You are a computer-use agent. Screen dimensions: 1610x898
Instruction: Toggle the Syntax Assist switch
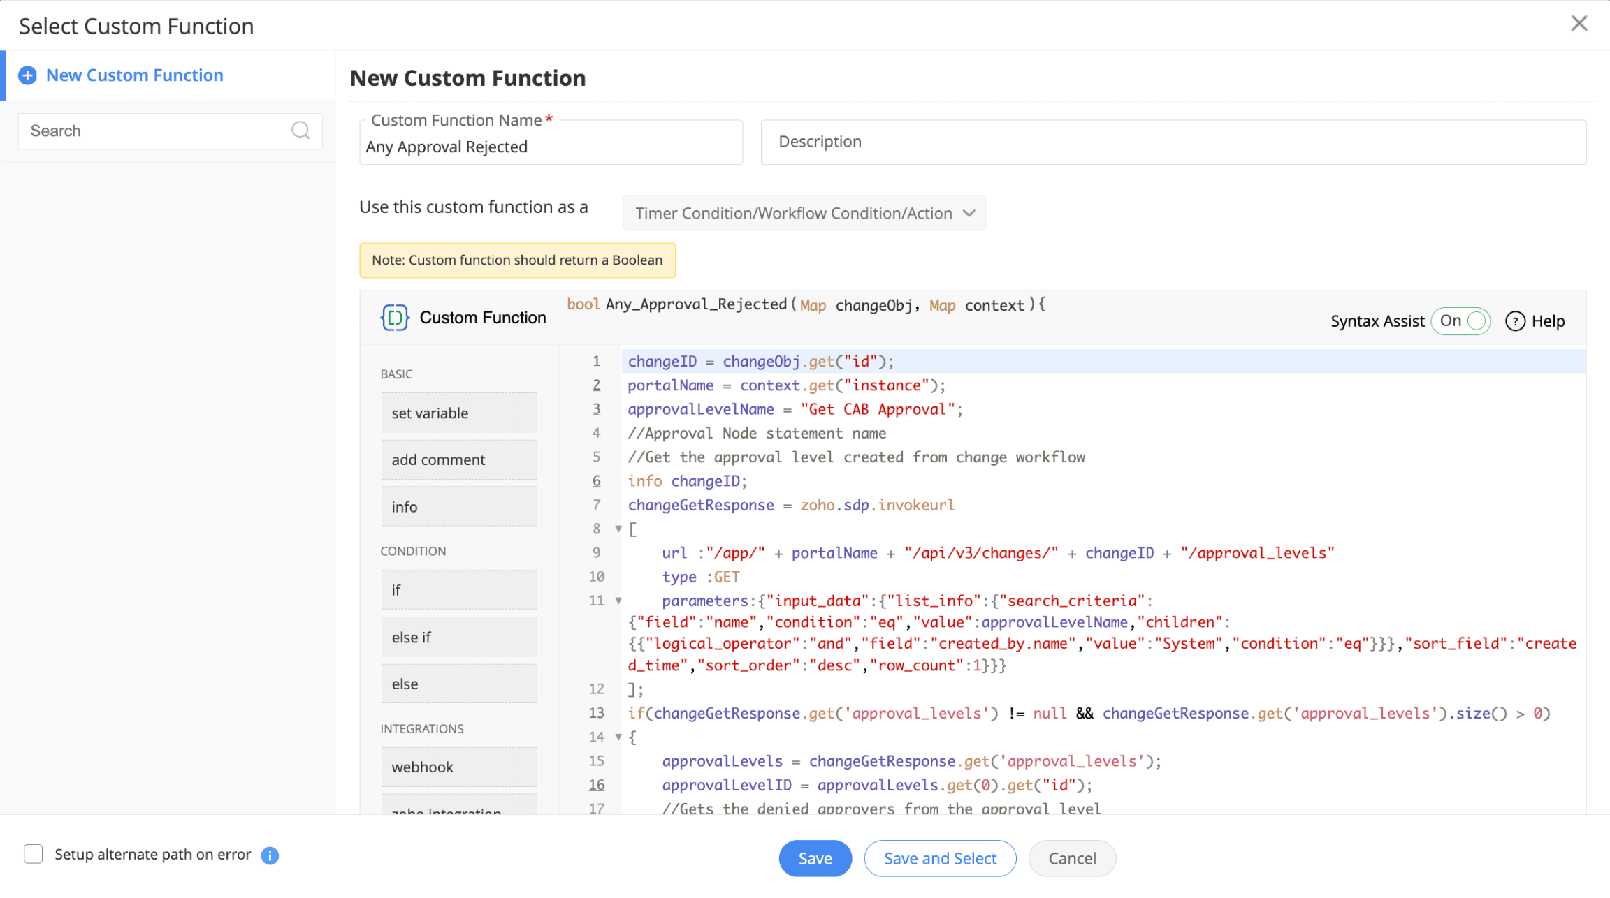pos(1460,321)
